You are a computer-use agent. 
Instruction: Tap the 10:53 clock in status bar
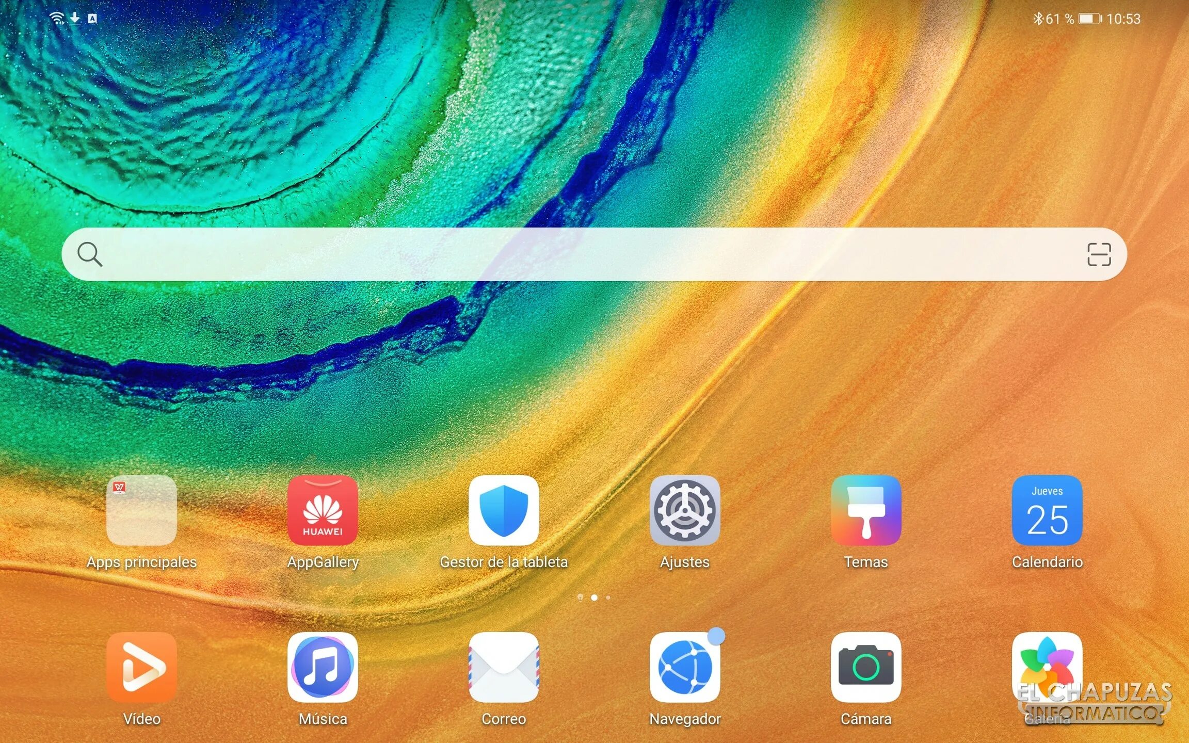1123,19
